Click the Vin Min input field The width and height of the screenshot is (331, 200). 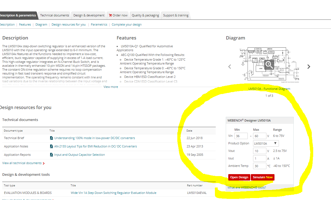tap(241, 136)
